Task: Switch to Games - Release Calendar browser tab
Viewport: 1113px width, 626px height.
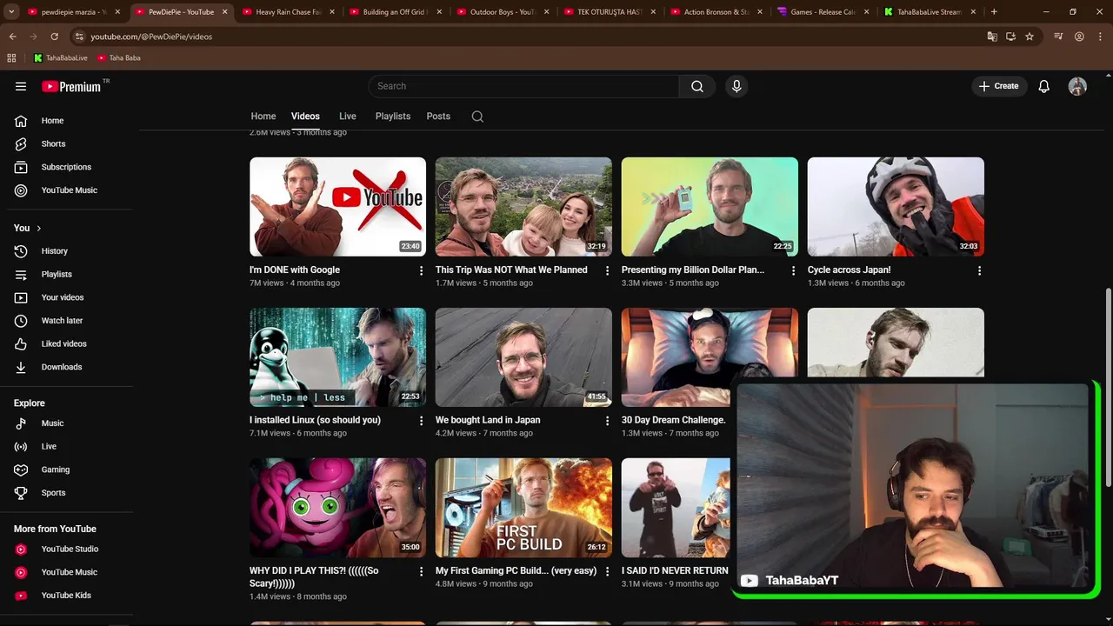Action: [x=822, y=12]
